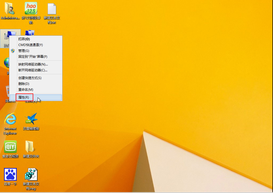273x193 pixels.
Task: Select the 新建文本文档.reg registry file
Action: 31,175
